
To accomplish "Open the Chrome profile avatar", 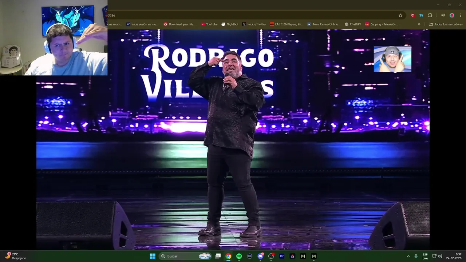I will (x=452, y=15).
